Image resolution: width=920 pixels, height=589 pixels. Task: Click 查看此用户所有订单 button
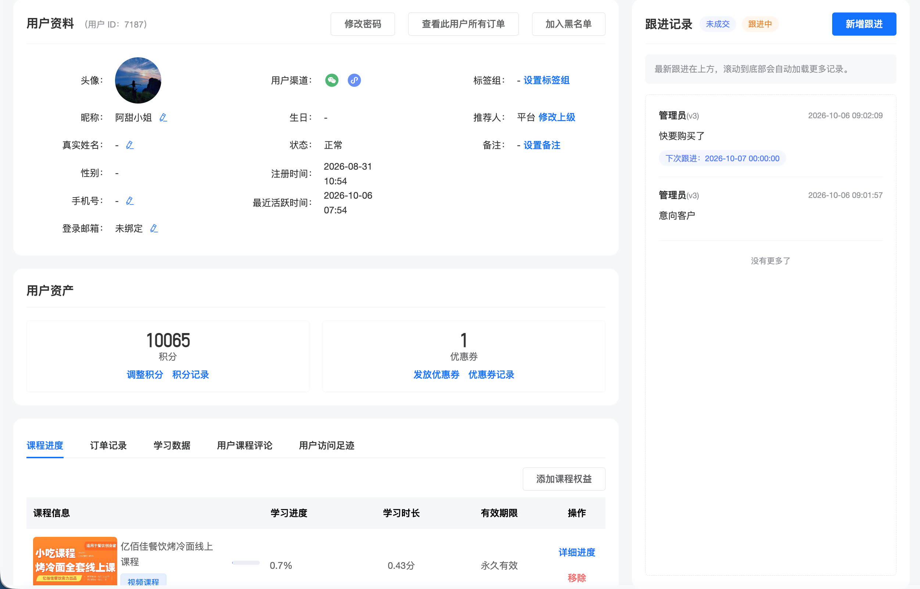(x=463, y=24)
